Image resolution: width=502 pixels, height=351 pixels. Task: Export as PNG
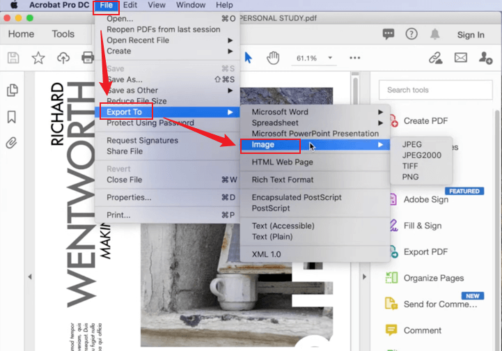tap(410, 177)
